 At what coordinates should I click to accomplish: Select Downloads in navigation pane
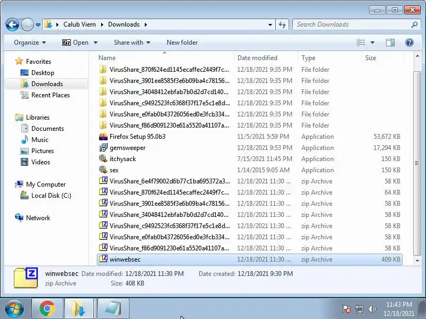point(47,84)
